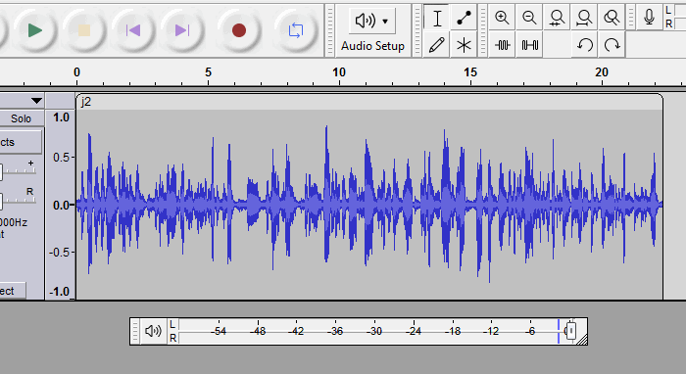Grab the playback meter toolbar grip handle
This screenshot has height=374, width=686.
(135, 331)
